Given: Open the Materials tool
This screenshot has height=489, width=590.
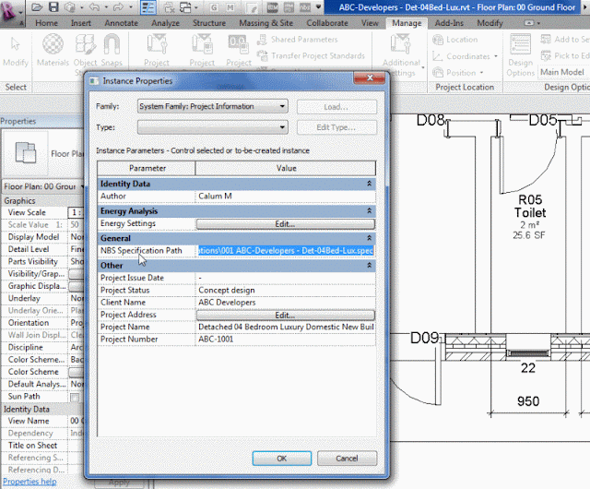Looking at the screenshot, I should coord(53,50).
